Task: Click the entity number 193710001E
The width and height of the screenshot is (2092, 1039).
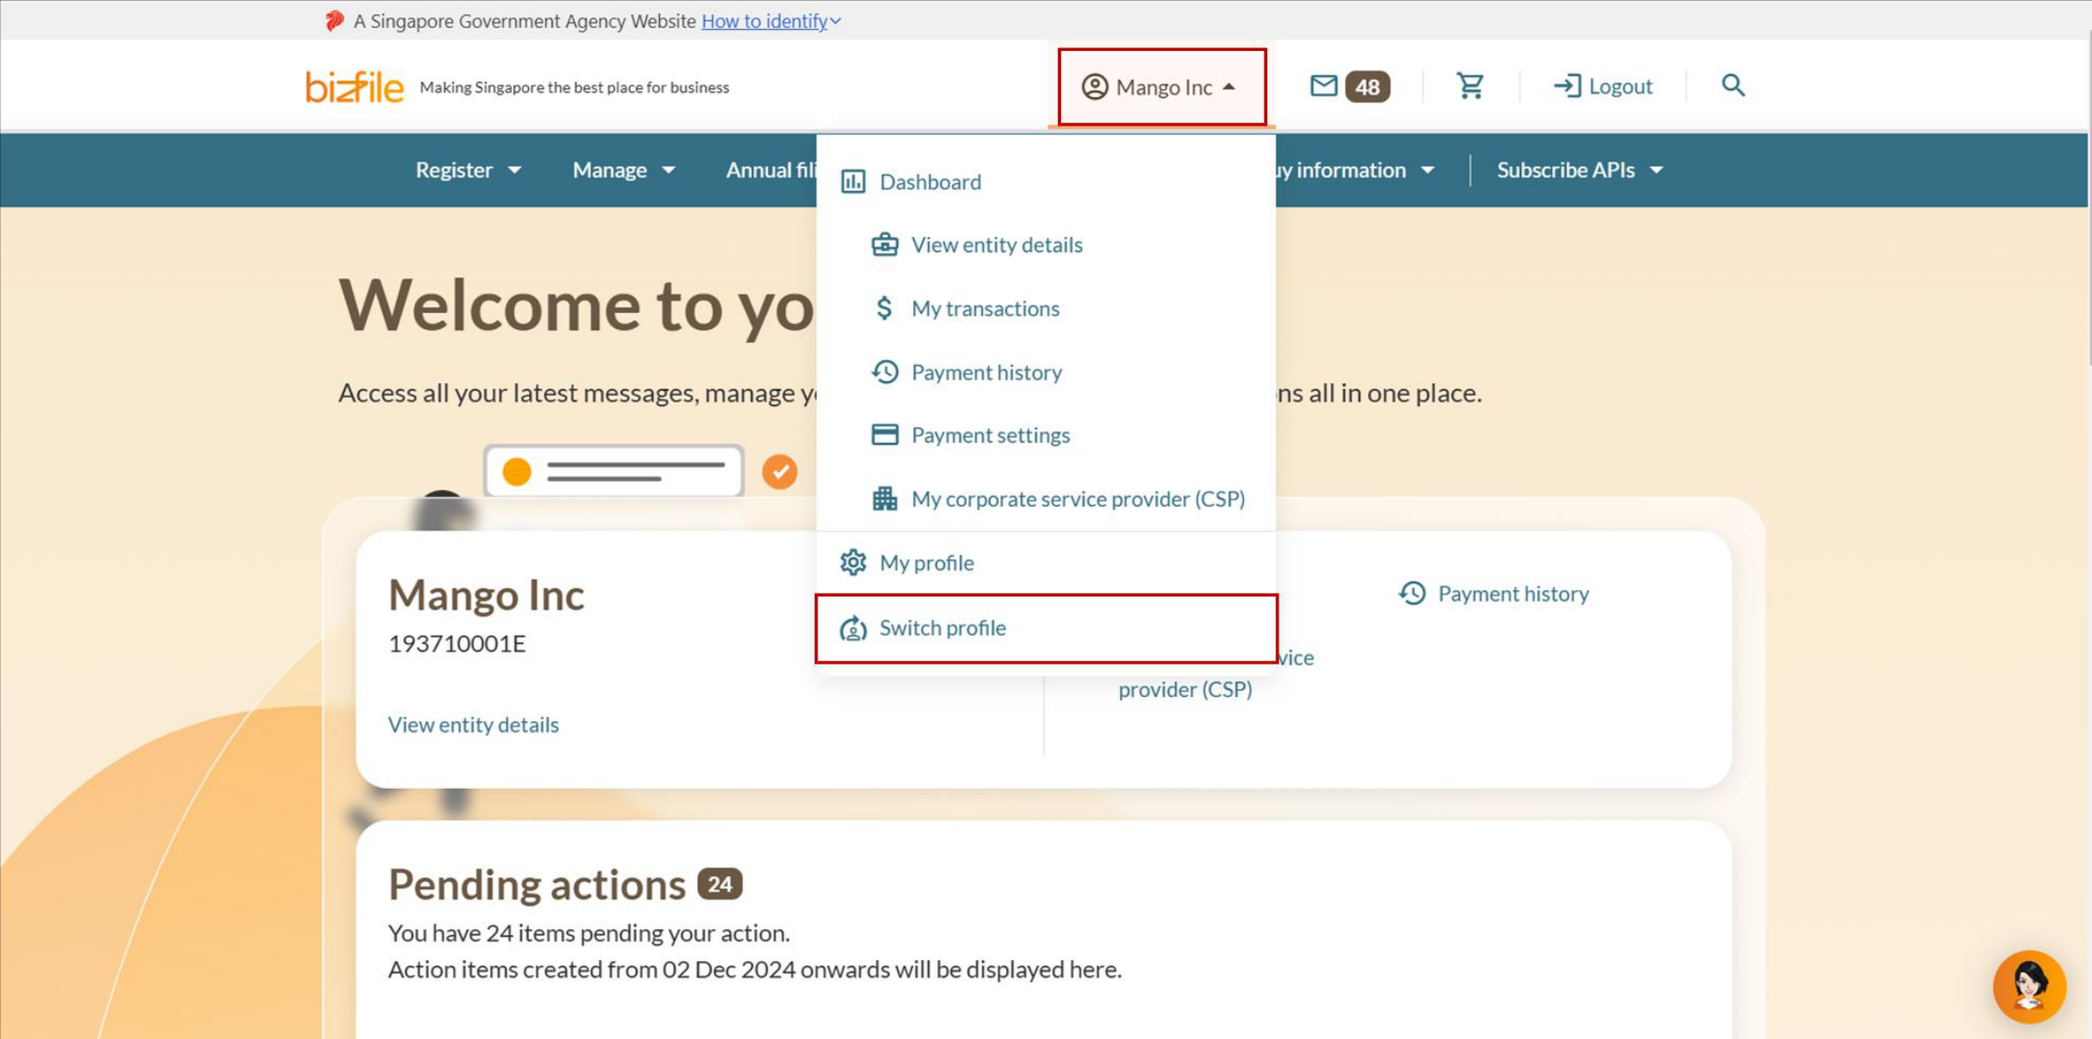Action: pos(457,644)
